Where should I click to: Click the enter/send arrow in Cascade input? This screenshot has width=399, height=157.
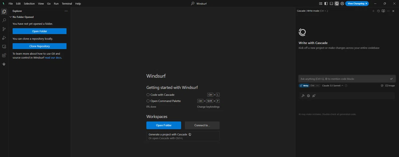(x=391, y=79)
